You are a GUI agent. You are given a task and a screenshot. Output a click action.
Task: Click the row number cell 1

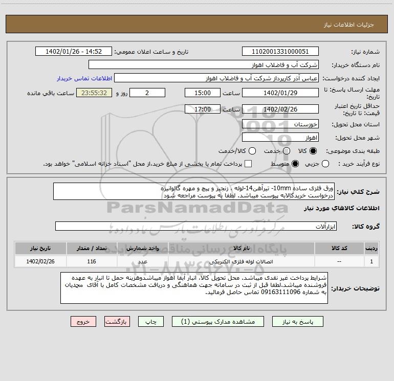371,261
